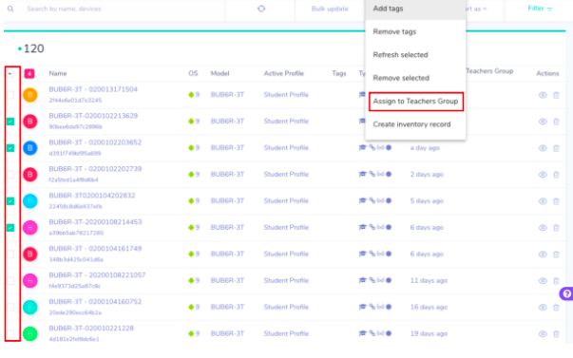The width and height of the screenshot is (573, 358).
Task: Trash icon for BUB6R-3T-020010221228
Action: point(556,334)
